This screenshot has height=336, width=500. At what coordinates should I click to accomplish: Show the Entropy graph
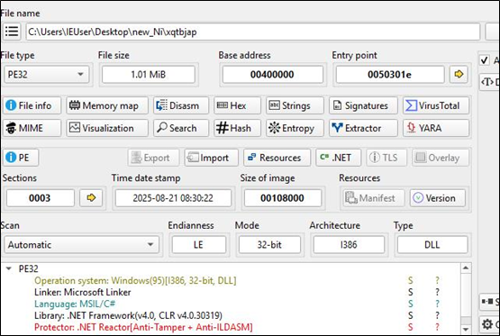point(295,128)
